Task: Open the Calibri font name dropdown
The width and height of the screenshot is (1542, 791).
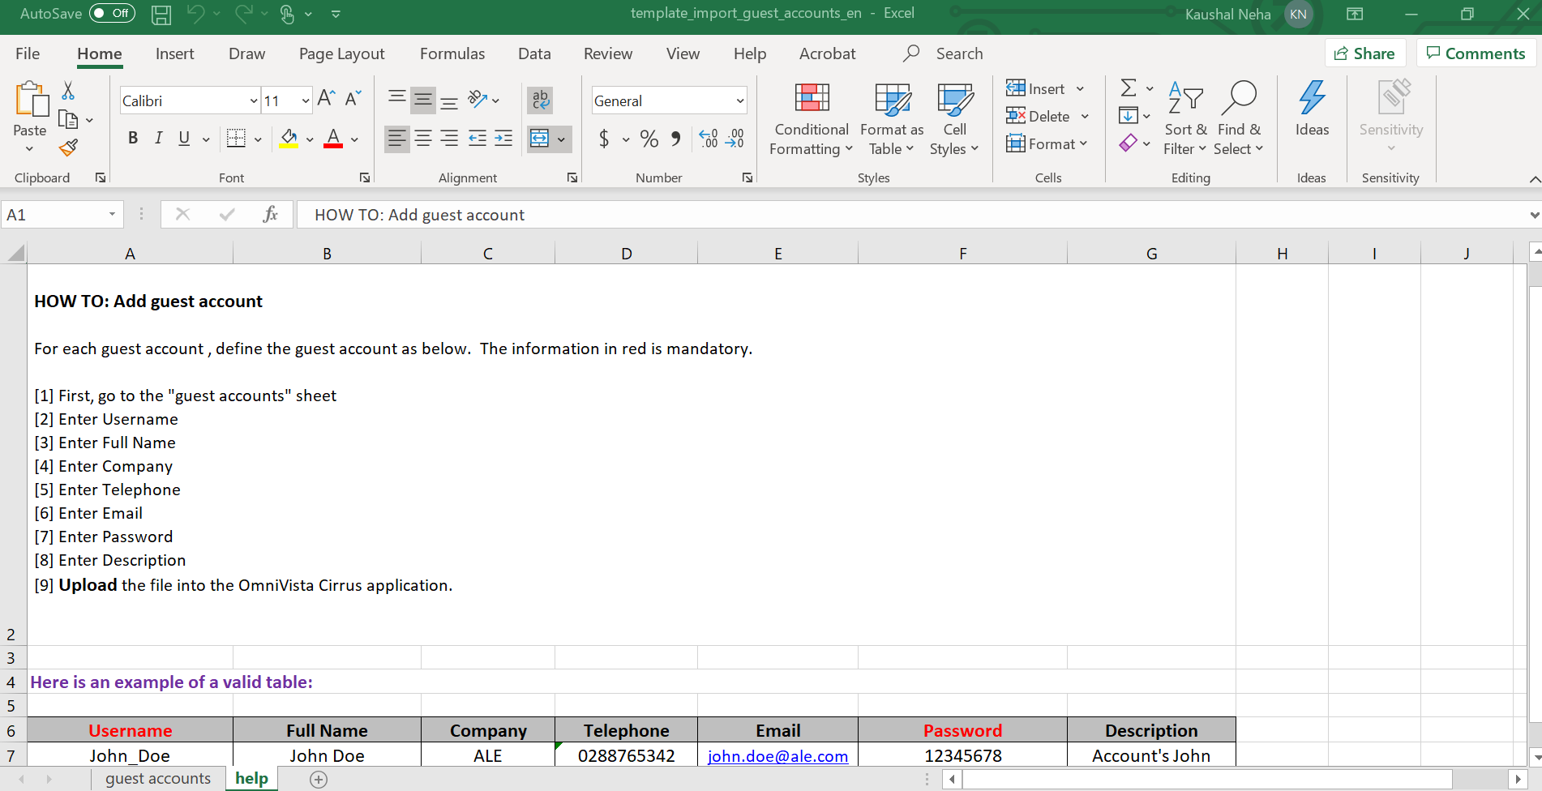Action: [x=254, y=101]
